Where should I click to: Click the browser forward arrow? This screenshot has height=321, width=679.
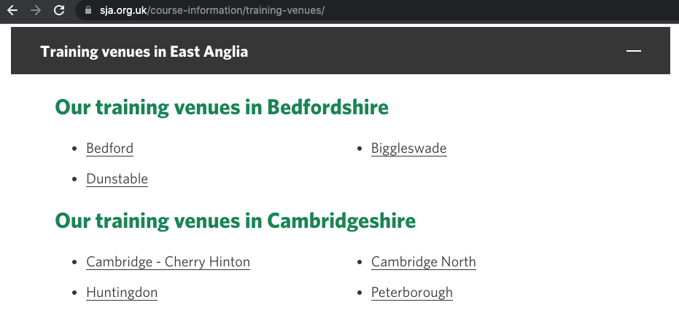tap(36, 11)
